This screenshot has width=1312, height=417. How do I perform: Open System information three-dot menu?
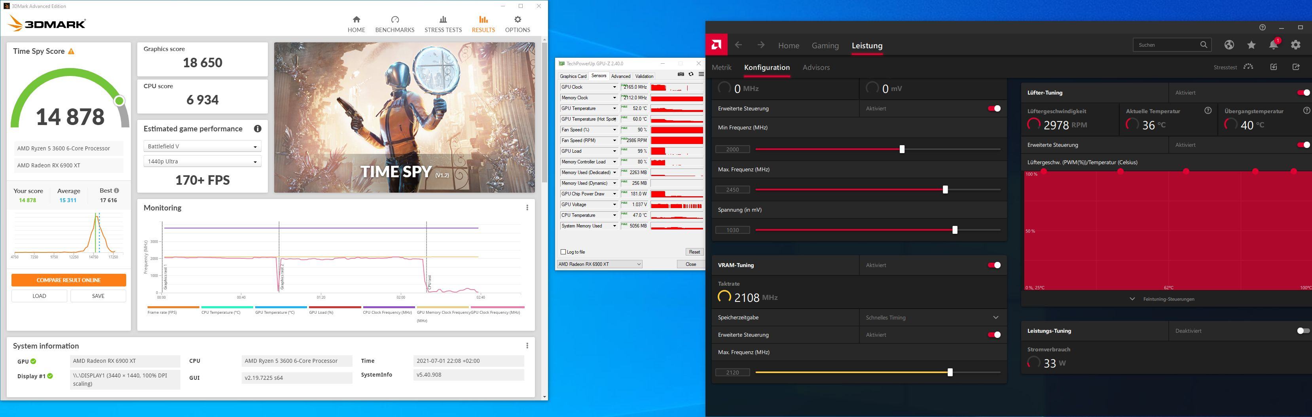click(527, 346)
